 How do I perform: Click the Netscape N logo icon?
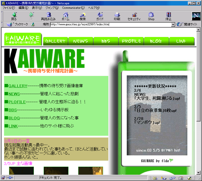coord(196,16)
